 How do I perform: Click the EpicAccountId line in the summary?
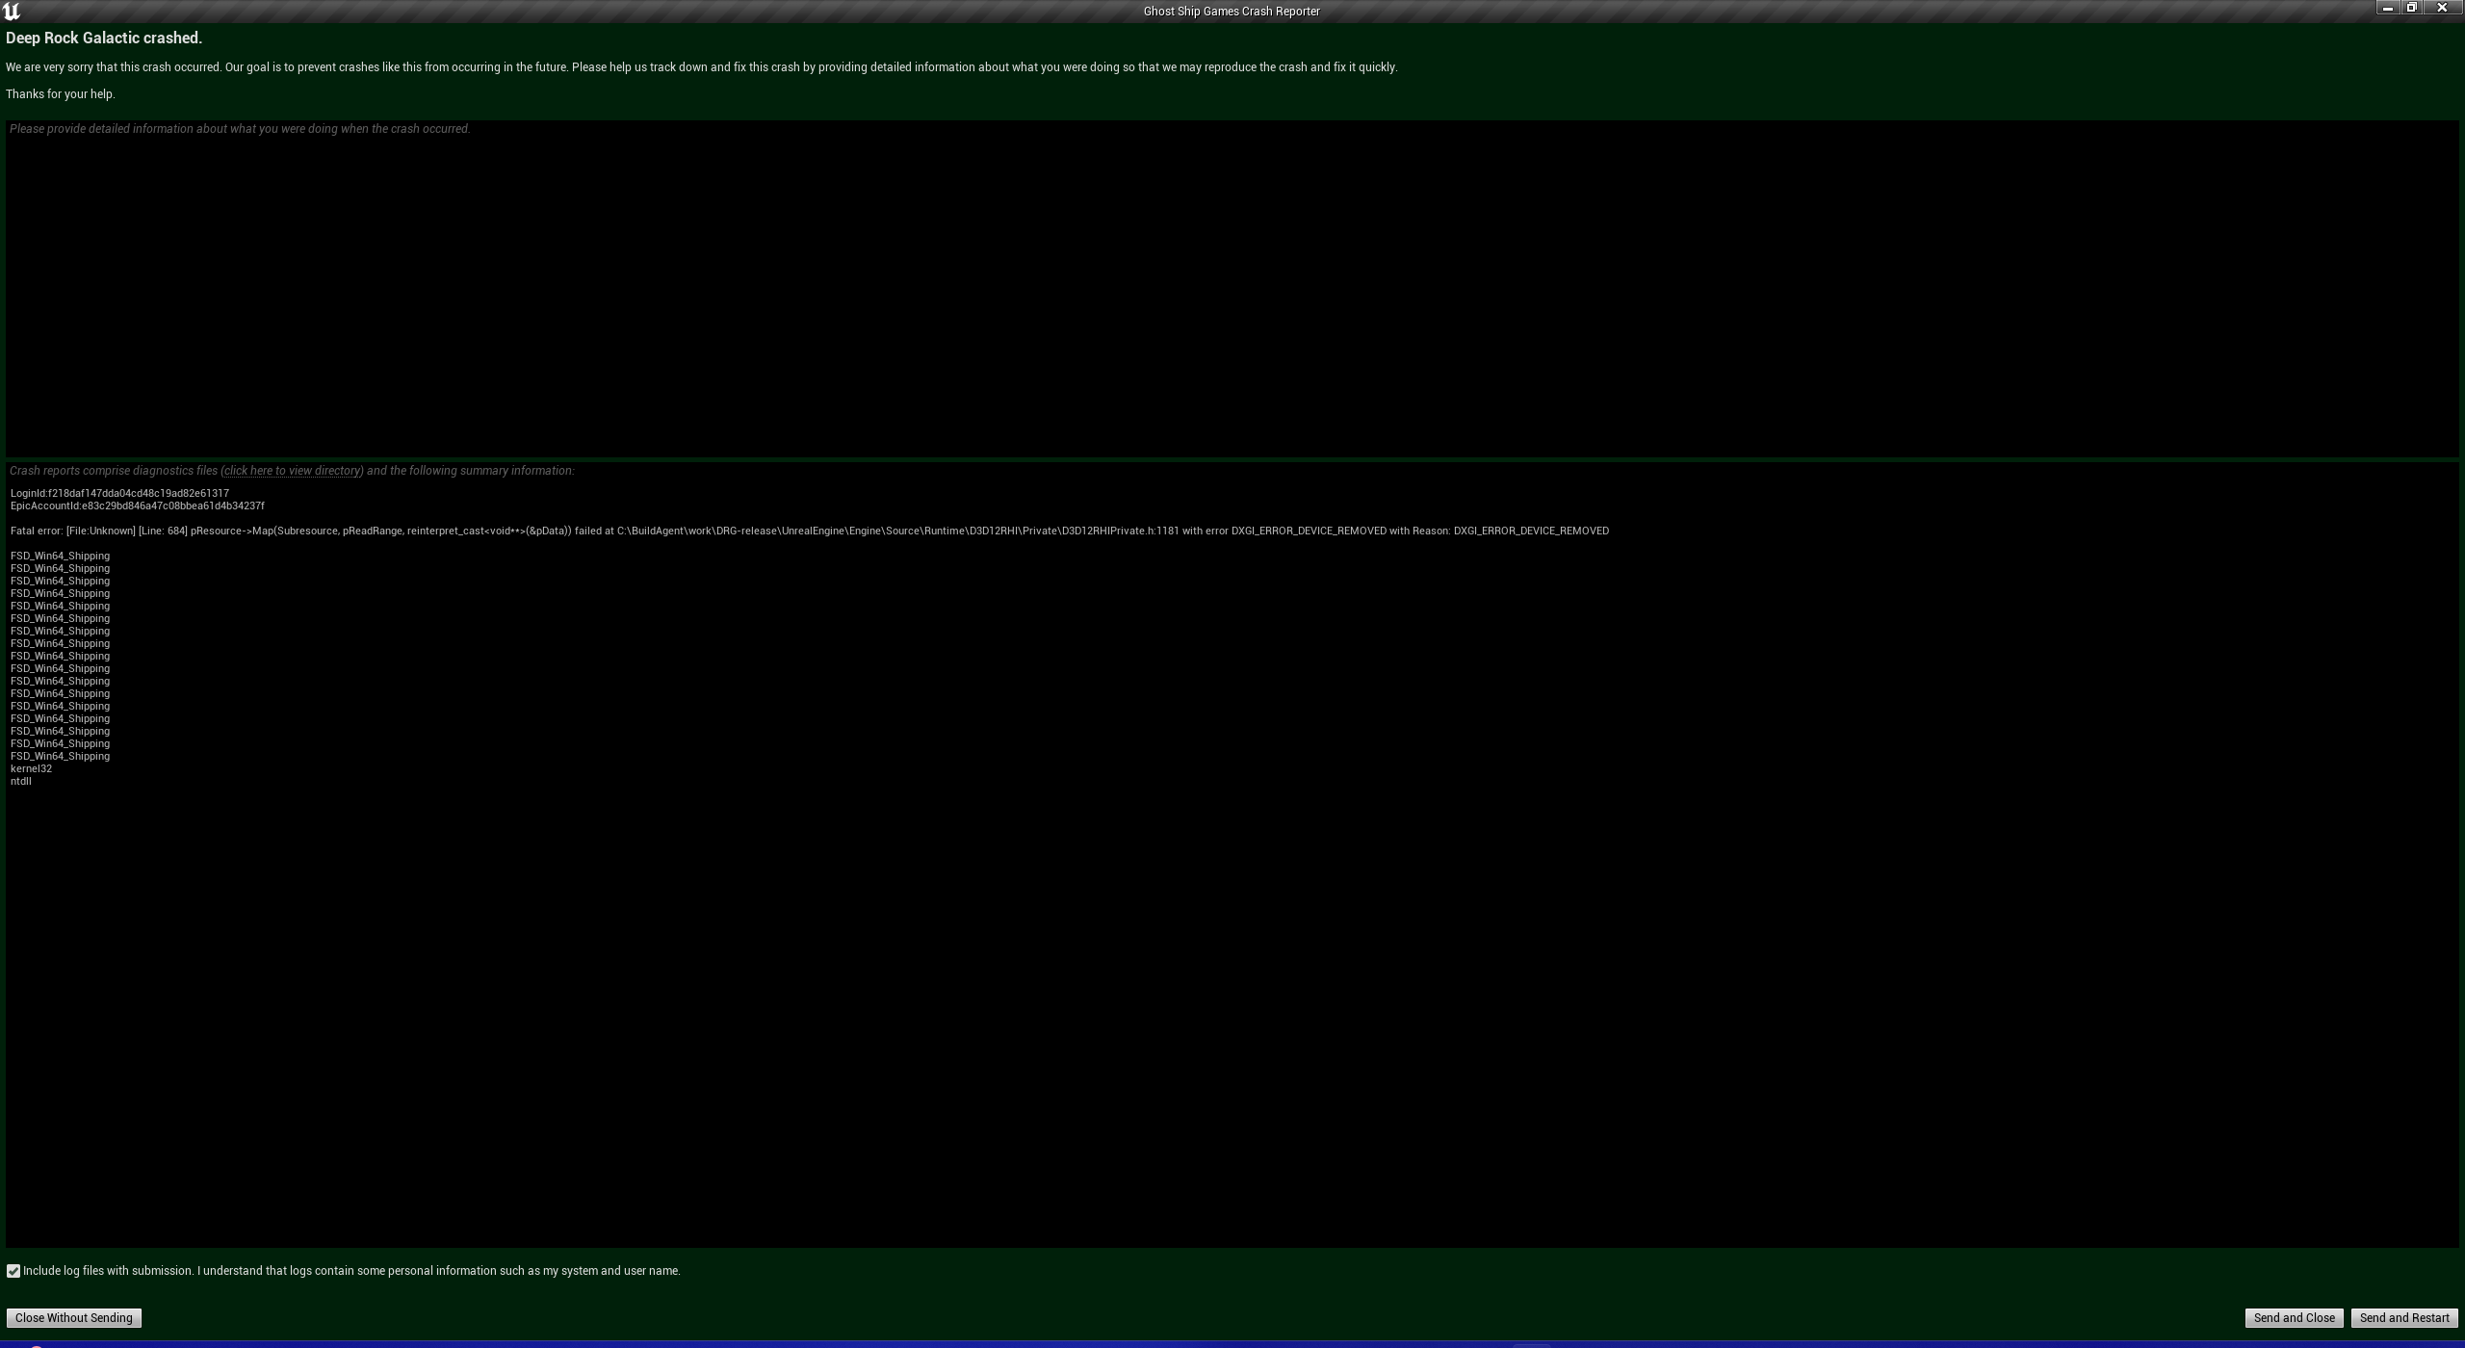point(137,505)
